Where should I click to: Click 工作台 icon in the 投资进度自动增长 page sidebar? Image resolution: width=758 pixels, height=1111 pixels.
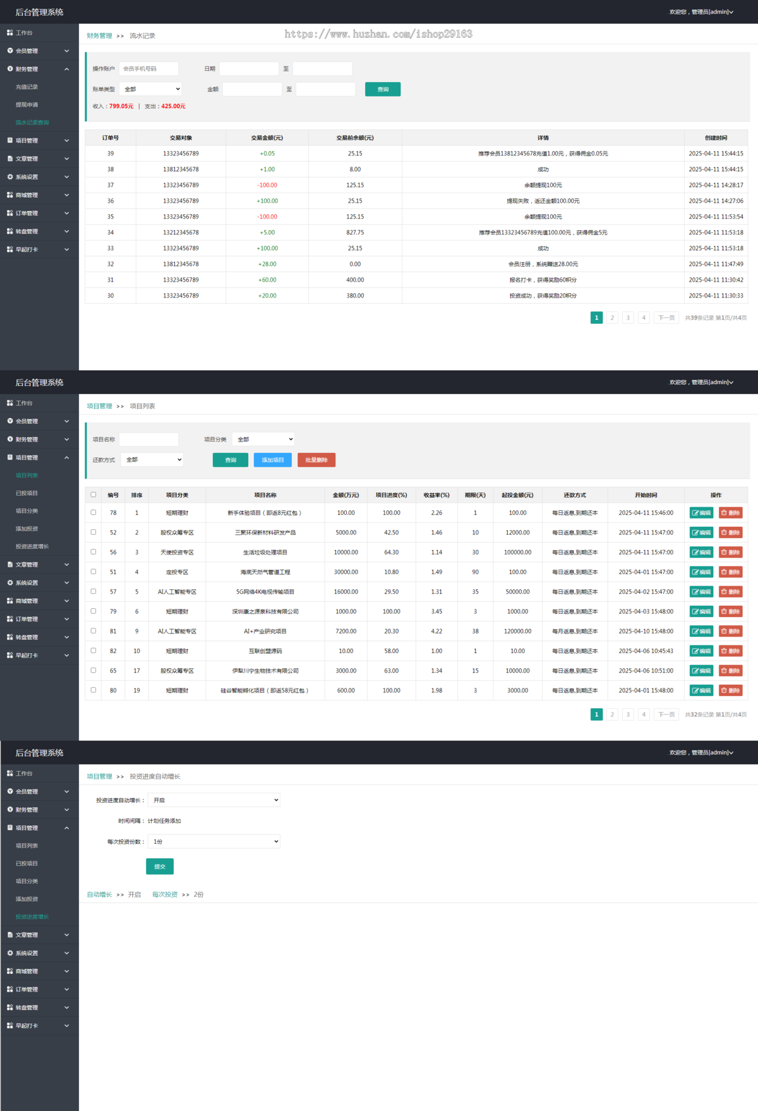pos(10,773)
